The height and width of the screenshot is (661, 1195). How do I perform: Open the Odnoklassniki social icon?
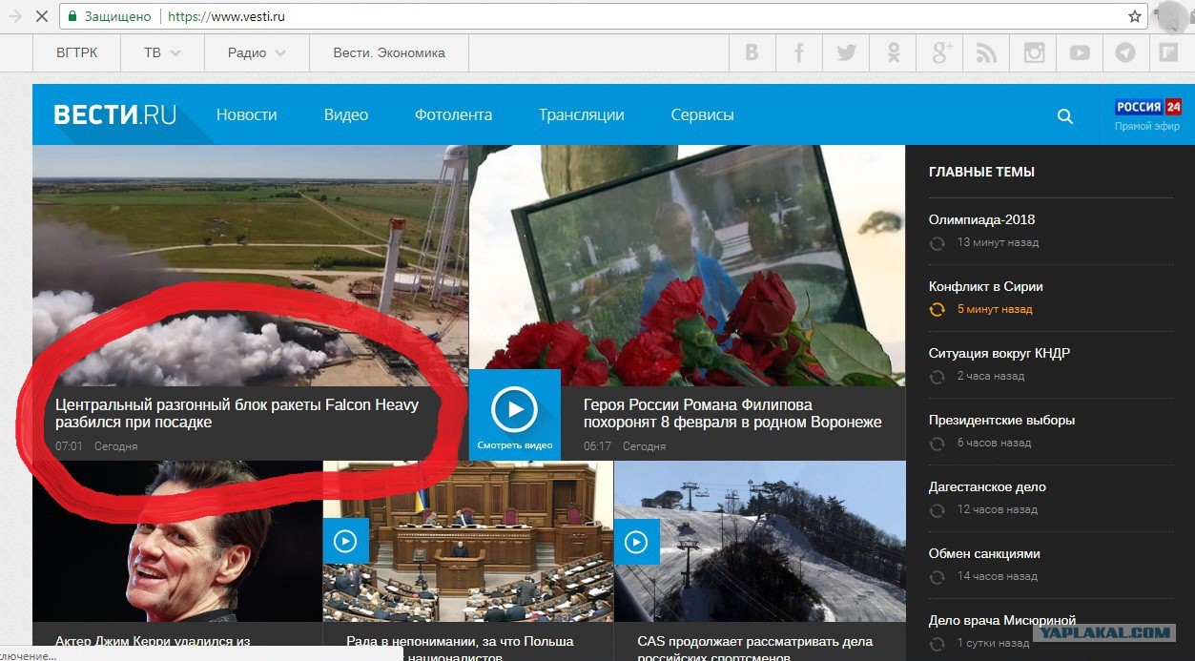(x=893, y=53)
